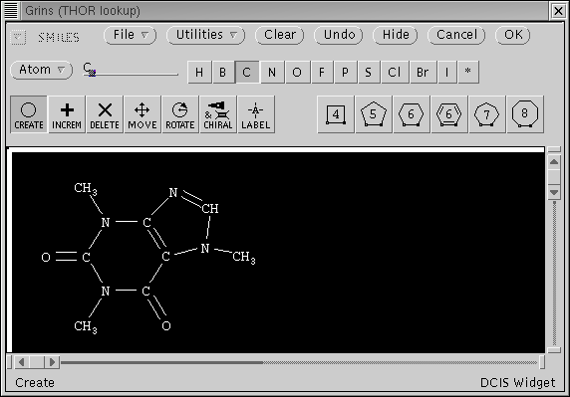This screenshot has width=570, height=397.
Task: Click the imine N atom at ring top
Action: point(173,193)
